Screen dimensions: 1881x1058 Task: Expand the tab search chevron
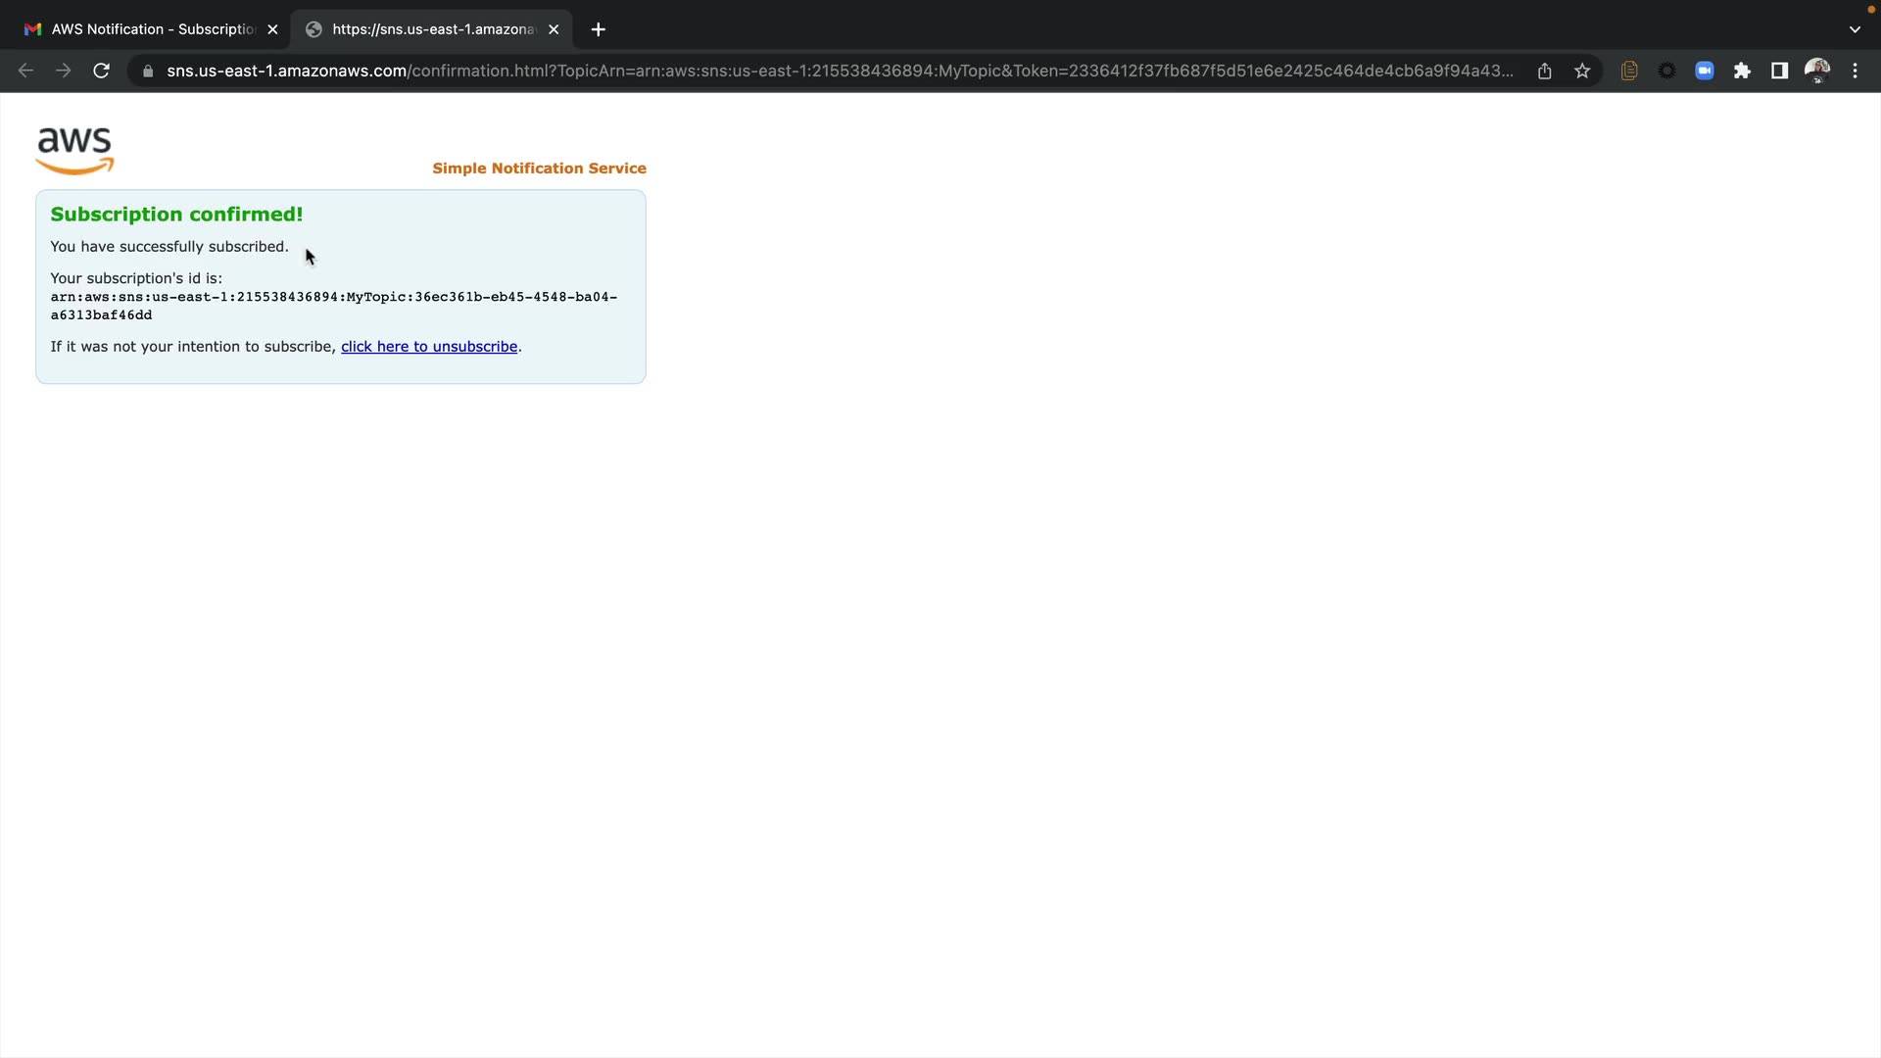click(x=1855, y=29)
